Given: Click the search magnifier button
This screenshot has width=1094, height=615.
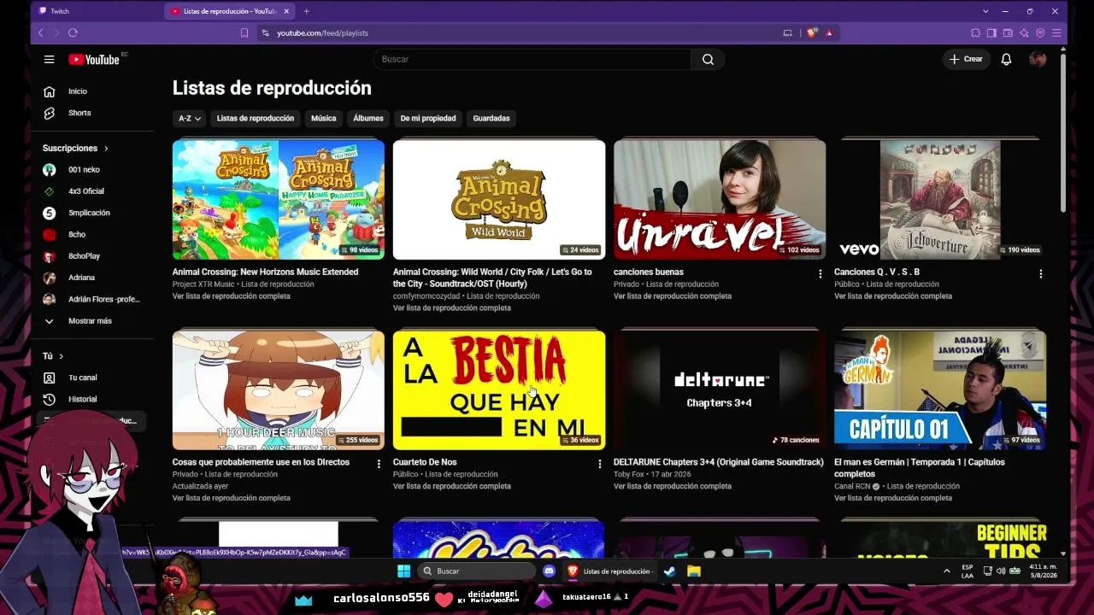Looking at the screenshot, I should tap(708, 59).
